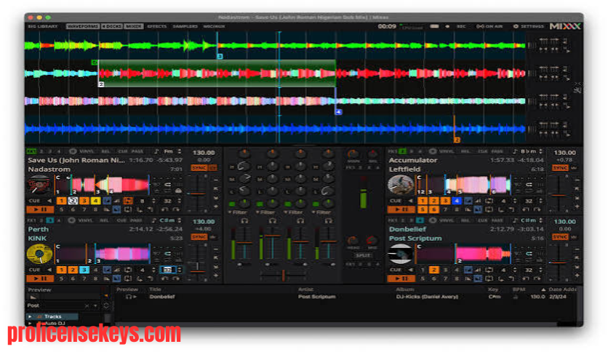
Task: Click the Accumulator deck cover art
Action: pyautogui.click(x=401, y=185)
